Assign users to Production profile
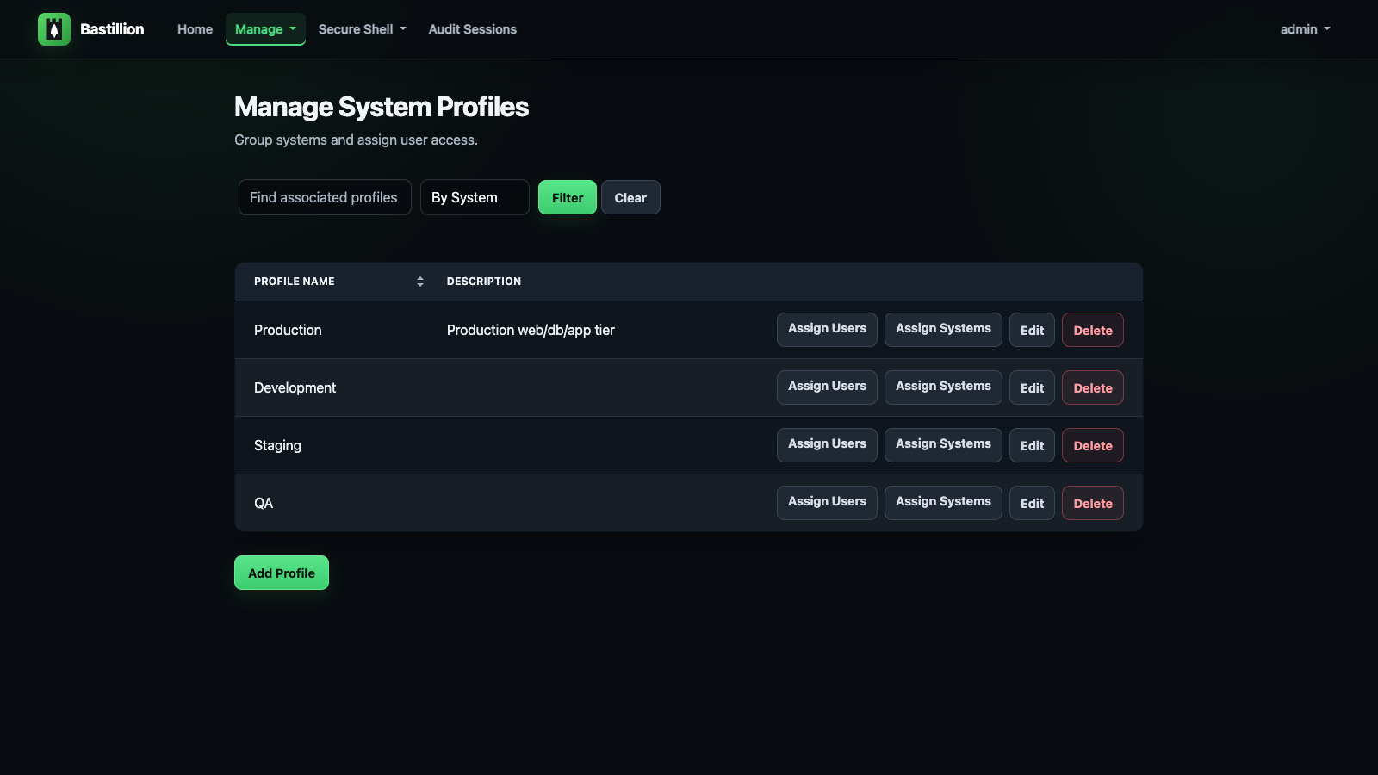 [x=827, y=330]
